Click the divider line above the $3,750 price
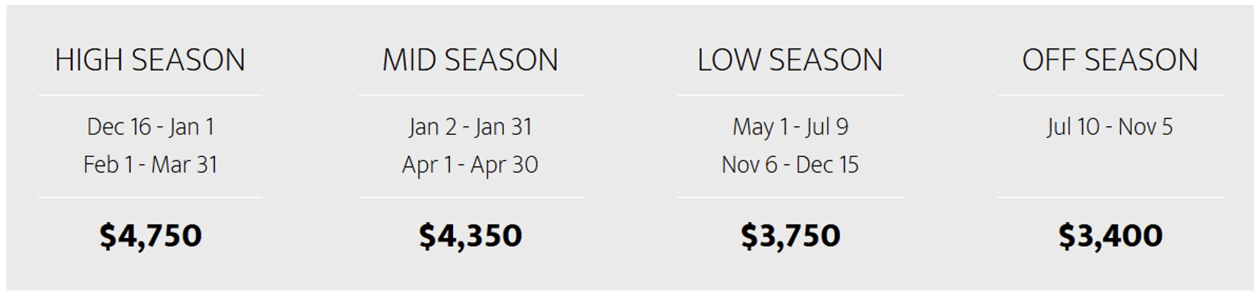 click(x=790, y=197)
